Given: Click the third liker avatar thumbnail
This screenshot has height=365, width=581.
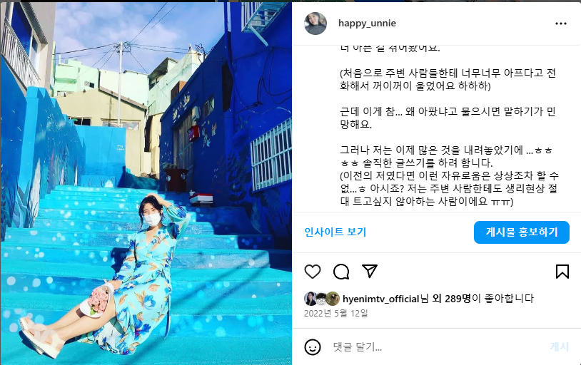Looking at the screenshot, I should tap(333, 299).
